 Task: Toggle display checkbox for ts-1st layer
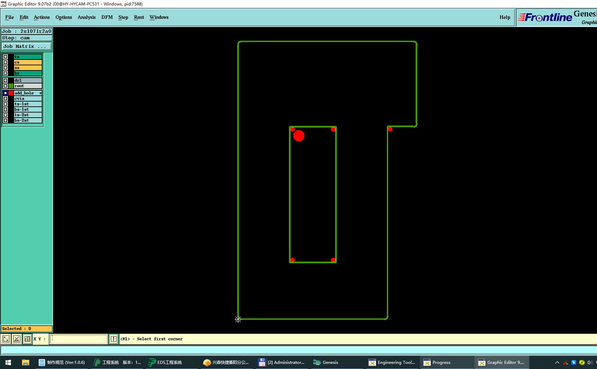(x=5, y=104)
